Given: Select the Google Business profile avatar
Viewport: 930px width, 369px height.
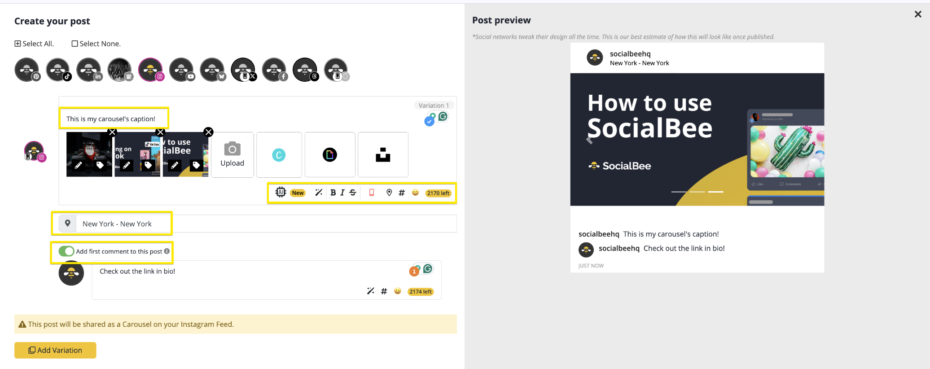Looking at the screenshot, I should 119,70.
